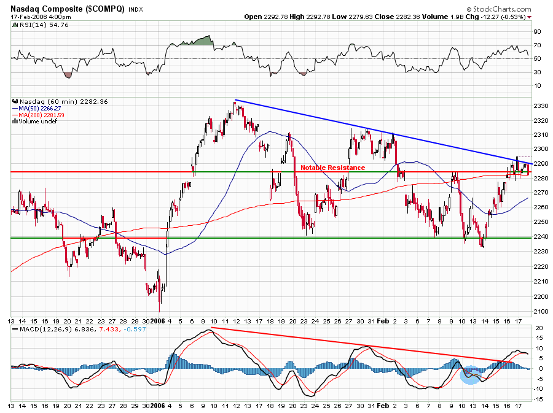This screenshot has width=553, height=413.
Task: Click the Notable Resistance annotation text
Action: (x=332, y=168)
